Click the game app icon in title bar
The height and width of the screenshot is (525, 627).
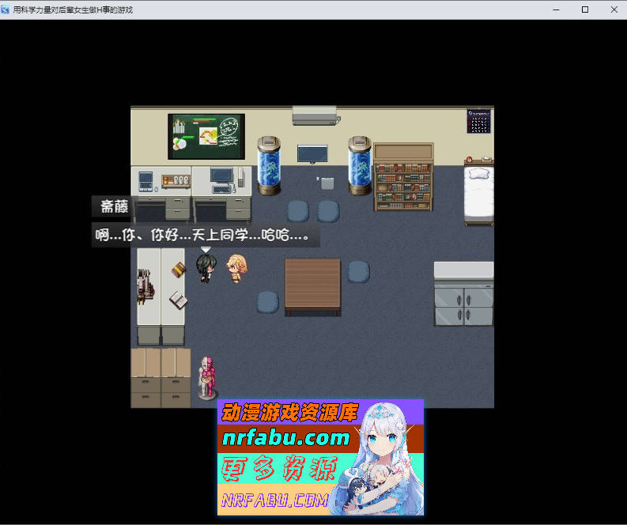click(x=6, y=9)
